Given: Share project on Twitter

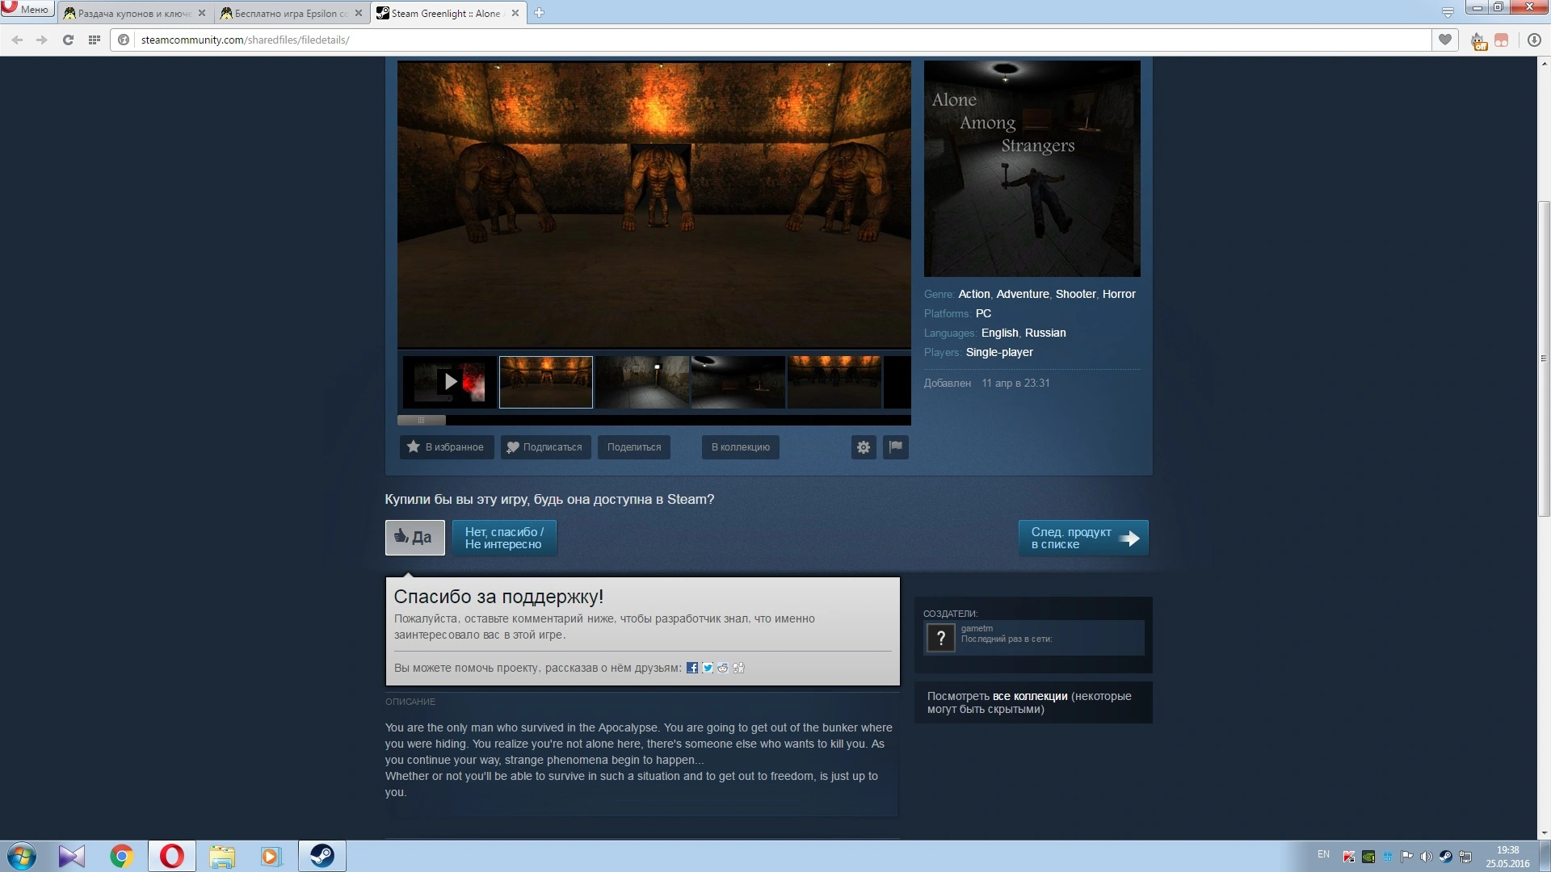Looking at the screenshot, I should (708, 668).
